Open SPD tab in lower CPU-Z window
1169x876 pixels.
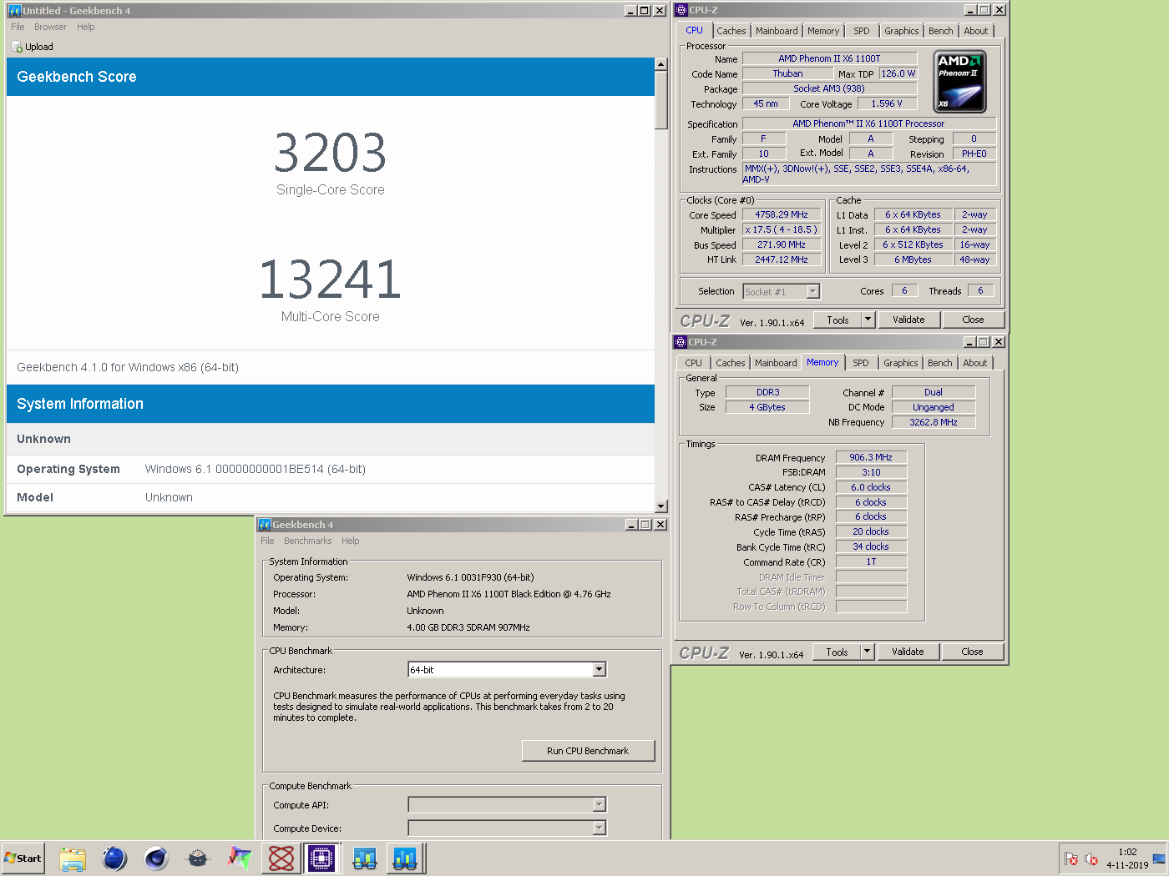(x=861, y=363)
